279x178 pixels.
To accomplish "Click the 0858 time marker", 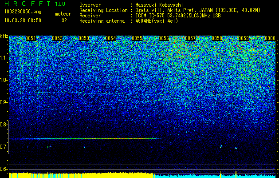I will click(217, 38).
